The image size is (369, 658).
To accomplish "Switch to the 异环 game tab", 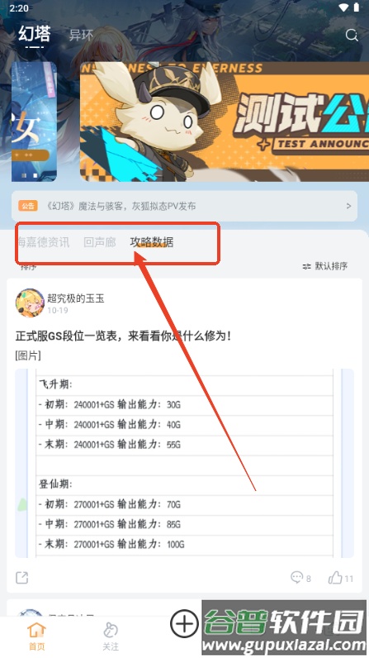I will tap(81, 36).
